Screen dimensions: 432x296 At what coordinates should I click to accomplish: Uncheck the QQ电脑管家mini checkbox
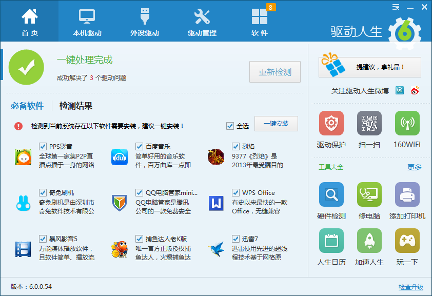tap(139, 192)
